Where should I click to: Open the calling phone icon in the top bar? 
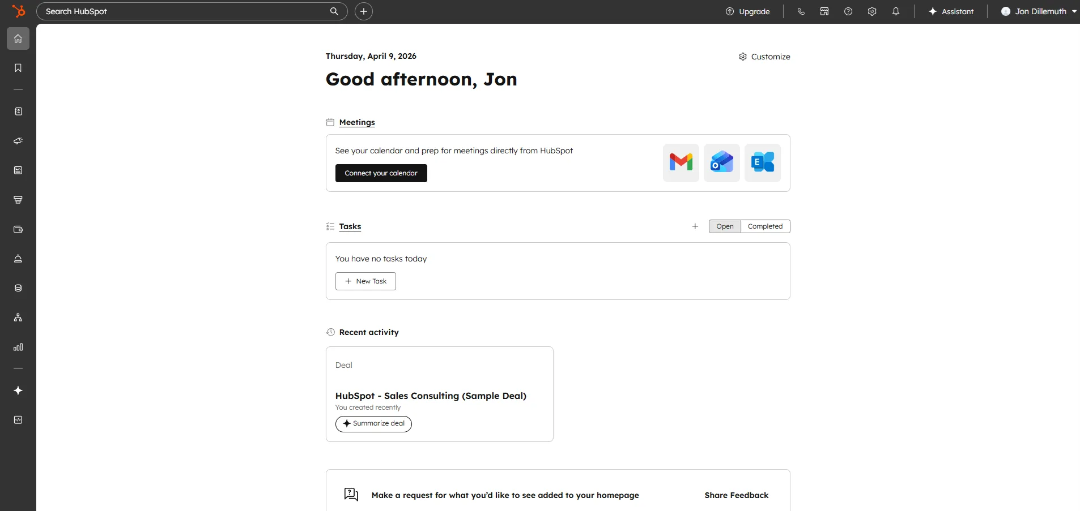coord(801,11)
